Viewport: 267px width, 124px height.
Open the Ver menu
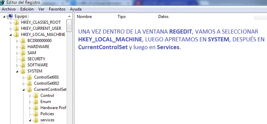click(41, 9)
